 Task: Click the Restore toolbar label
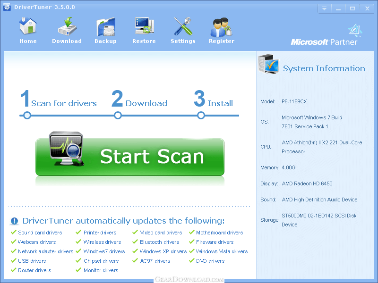(x=144, y=41)
